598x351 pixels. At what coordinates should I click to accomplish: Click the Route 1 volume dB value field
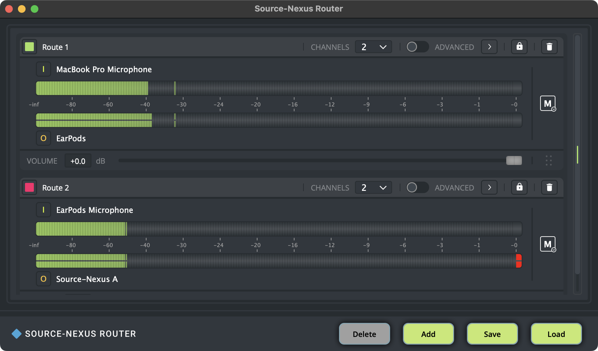(x=78, y=161)
